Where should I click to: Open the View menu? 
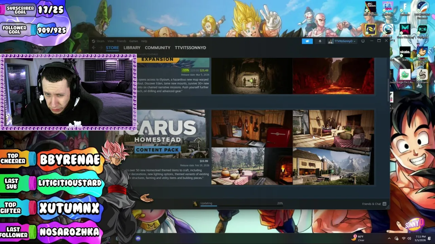point(111,41)
